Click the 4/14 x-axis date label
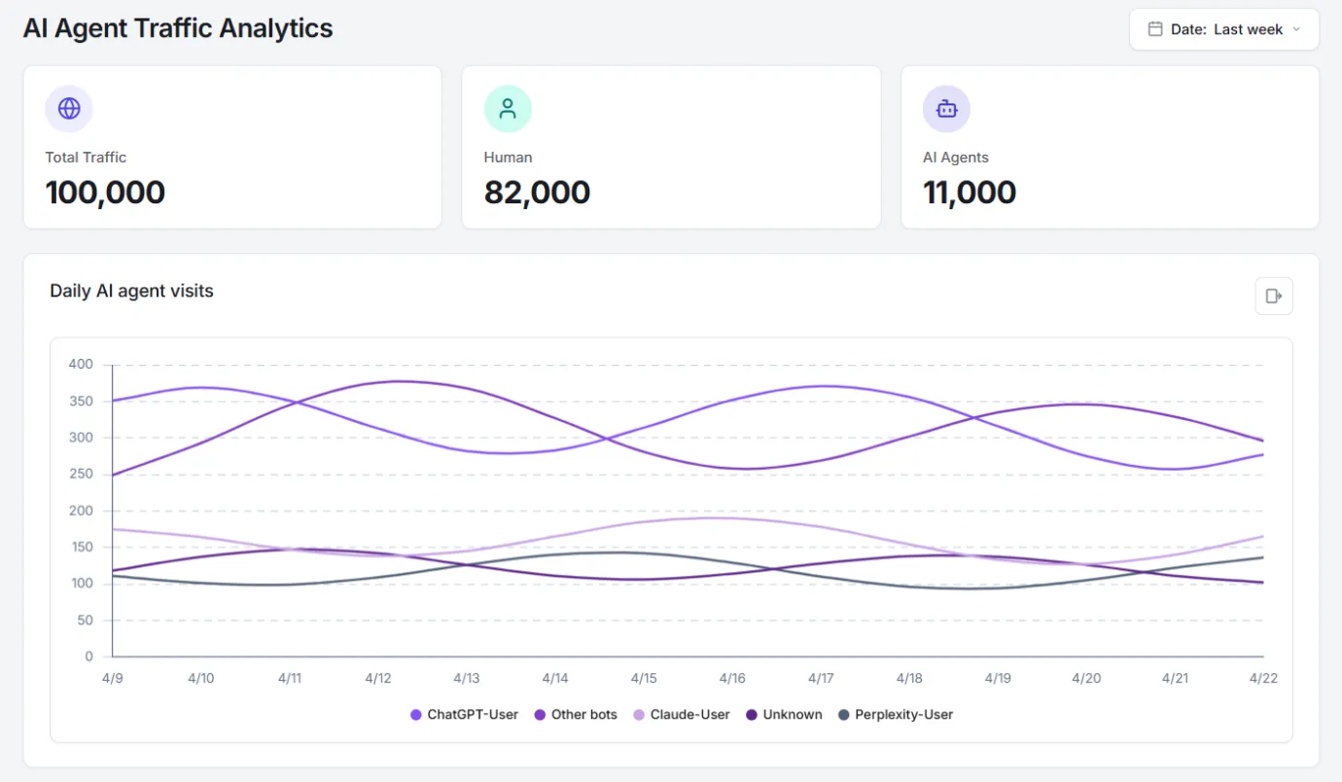Screen dimensions: 1342x782 click(555, 678)
